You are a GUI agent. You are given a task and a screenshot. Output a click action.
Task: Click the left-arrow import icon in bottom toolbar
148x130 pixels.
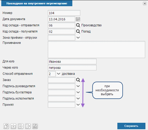pos(21,126)
